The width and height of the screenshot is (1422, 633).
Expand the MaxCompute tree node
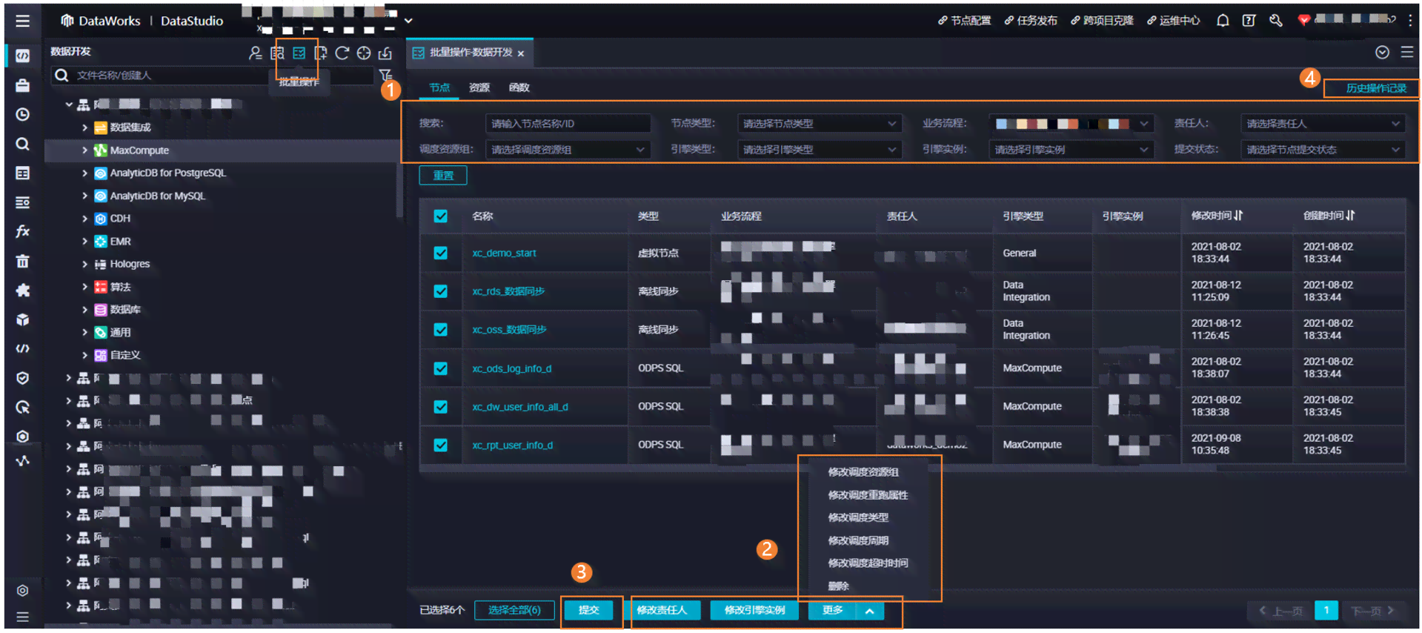pos(84,150)
